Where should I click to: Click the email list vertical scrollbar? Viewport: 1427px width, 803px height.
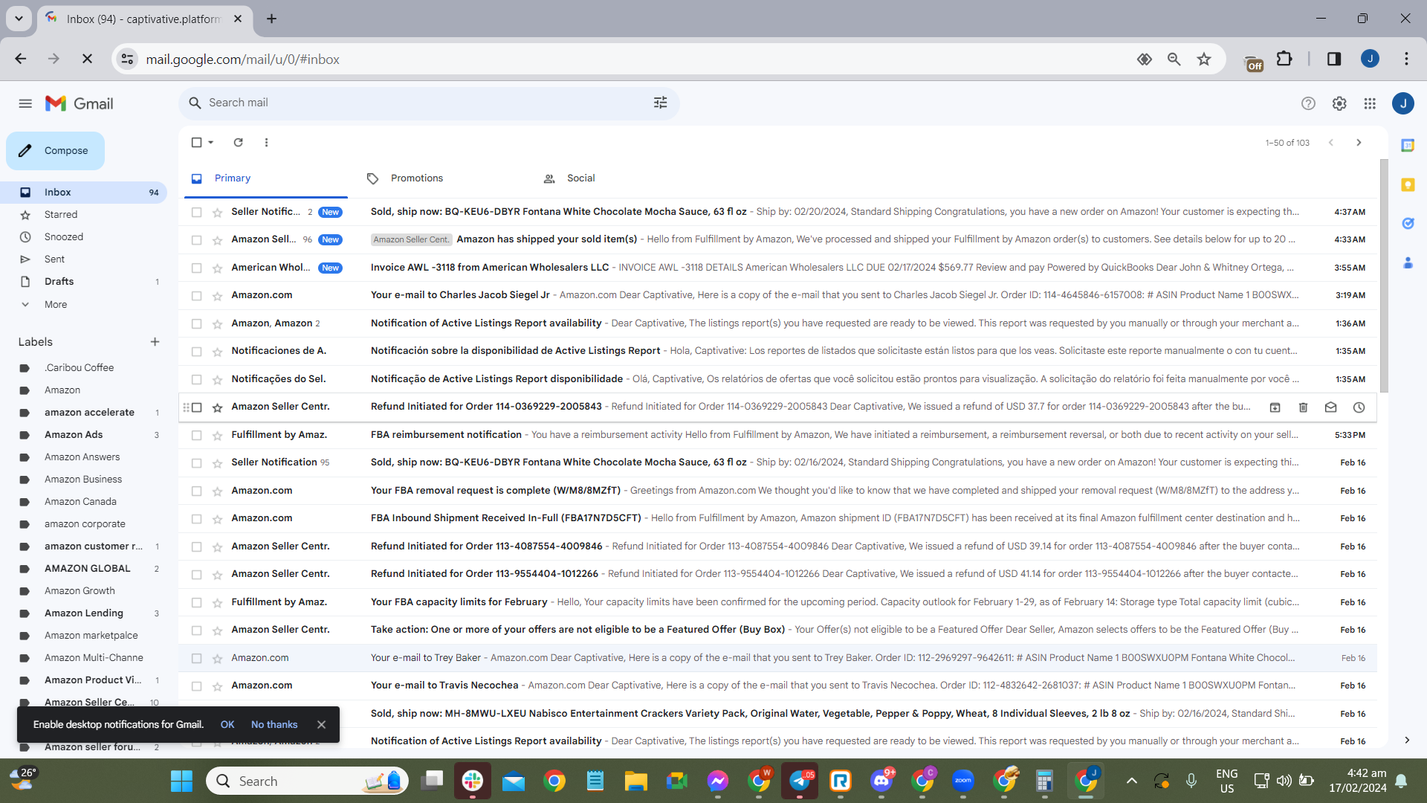(1384, 275)
